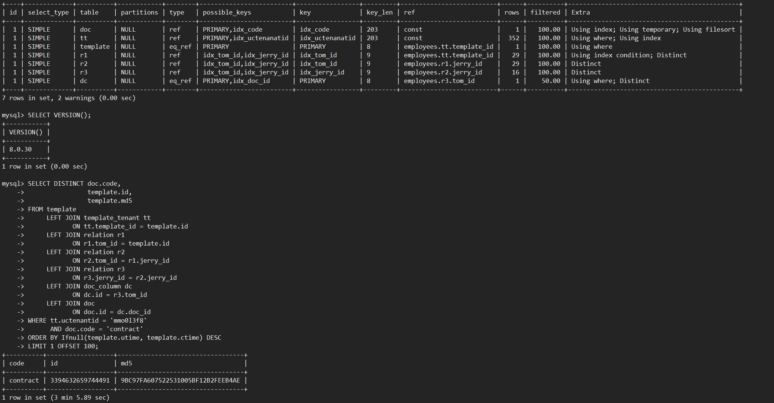Select the Using filesort text in Extra column

coord(709,29)
